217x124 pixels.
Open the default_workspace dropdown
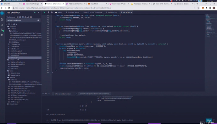[23, 20]
